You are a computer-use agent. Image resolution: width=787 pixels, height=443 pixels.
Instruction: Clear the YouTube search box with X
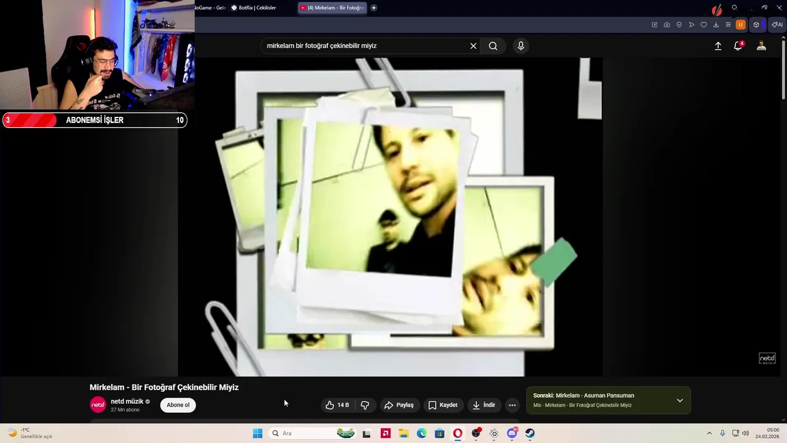coord(473,46)
